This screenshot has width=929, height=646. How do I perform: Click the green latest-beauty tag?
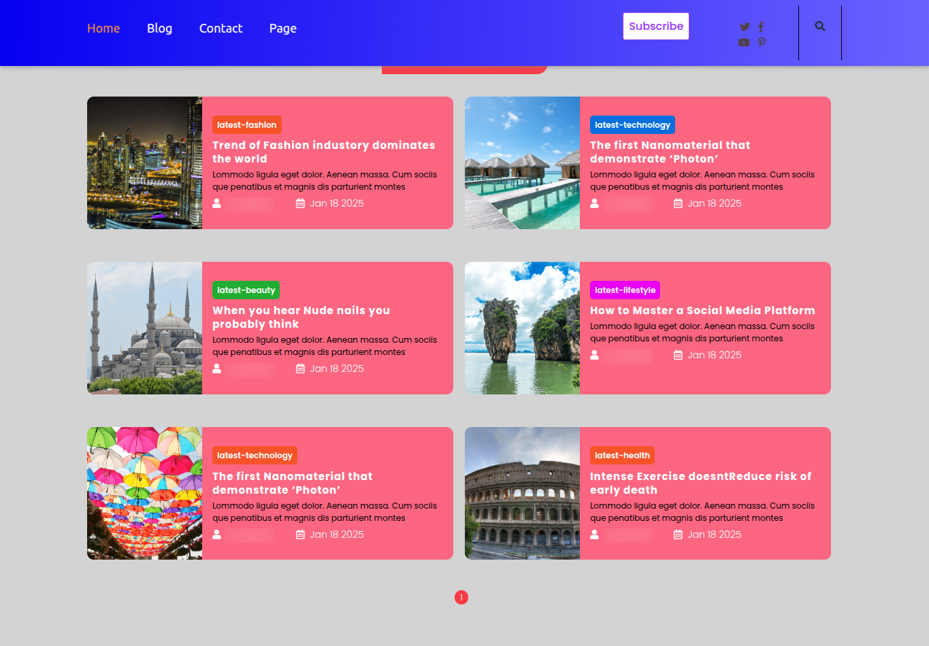[x=246, y=290]
